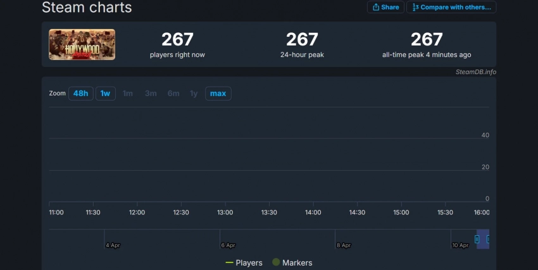Click the Share upload icon
The width and height of the screenshot is (538, 270).
pyautogui.click(x=376, y=8)
